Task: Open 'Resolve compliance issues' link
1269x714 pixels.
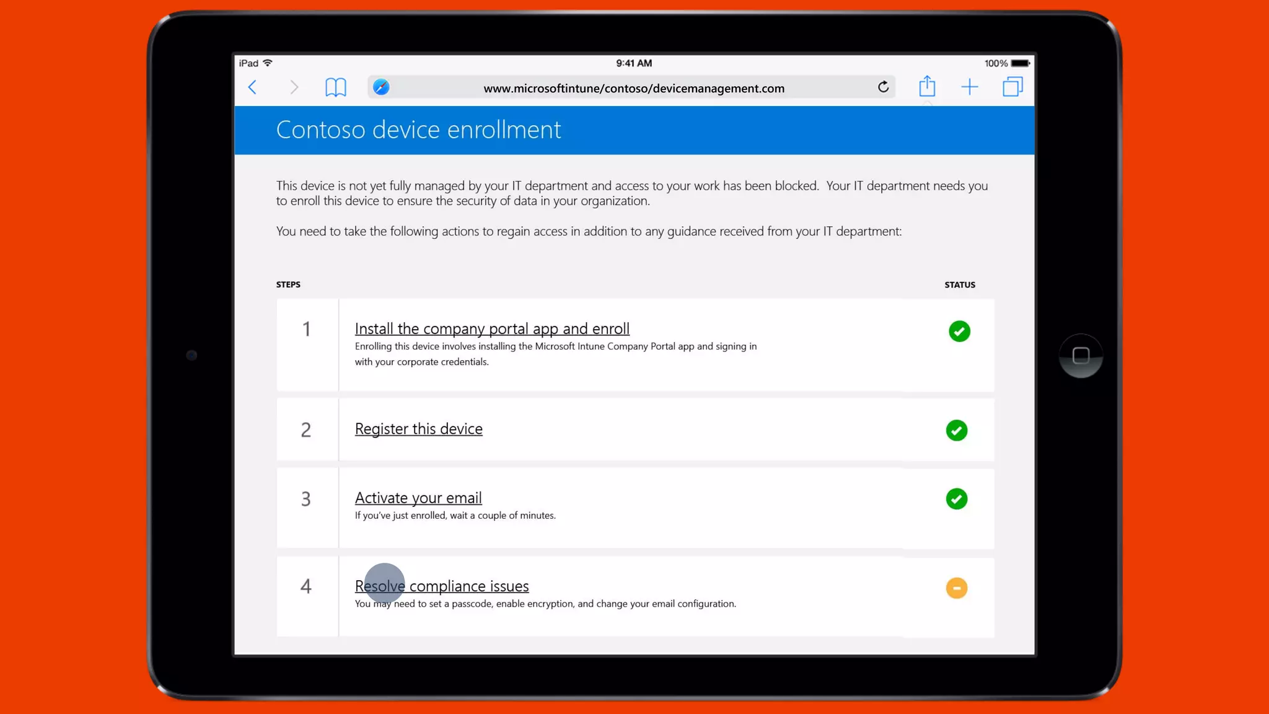Action: 442,586
